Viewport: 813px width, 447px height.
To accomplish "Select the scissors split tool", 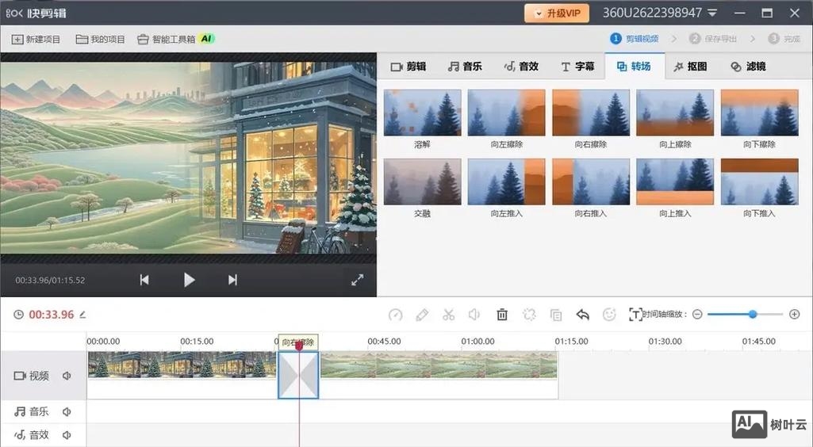I will [x=448, y=315].
